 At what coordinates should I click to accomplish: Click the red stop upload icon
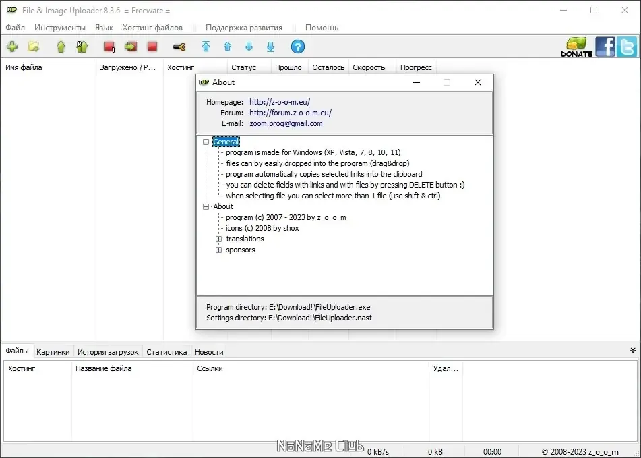[152, 47]
